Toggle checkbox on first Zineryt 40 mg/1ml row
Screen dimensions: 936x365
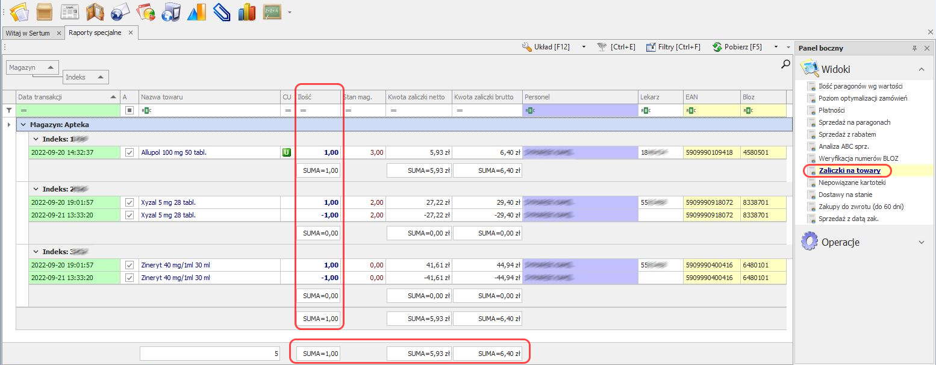coord(129,265)
